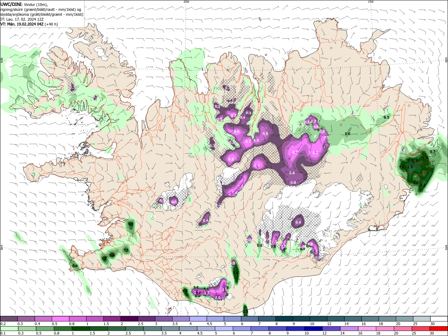
Task: Select the bottom-row legend swatch starting at 0.3
Action: [x=27, y=329]
